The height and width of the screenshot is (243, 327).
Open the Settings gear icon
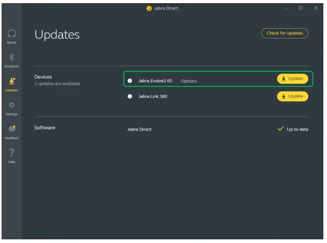[11, 105]
